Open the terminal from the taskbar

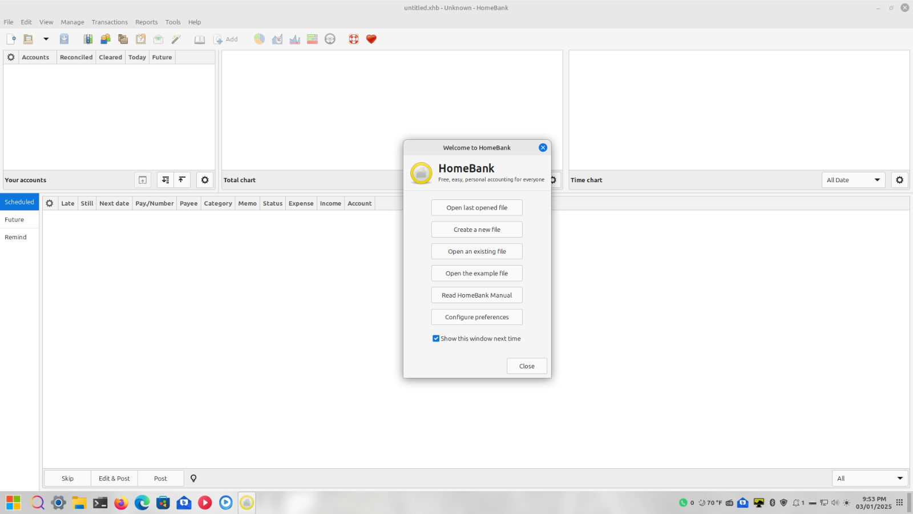point(100,503)
